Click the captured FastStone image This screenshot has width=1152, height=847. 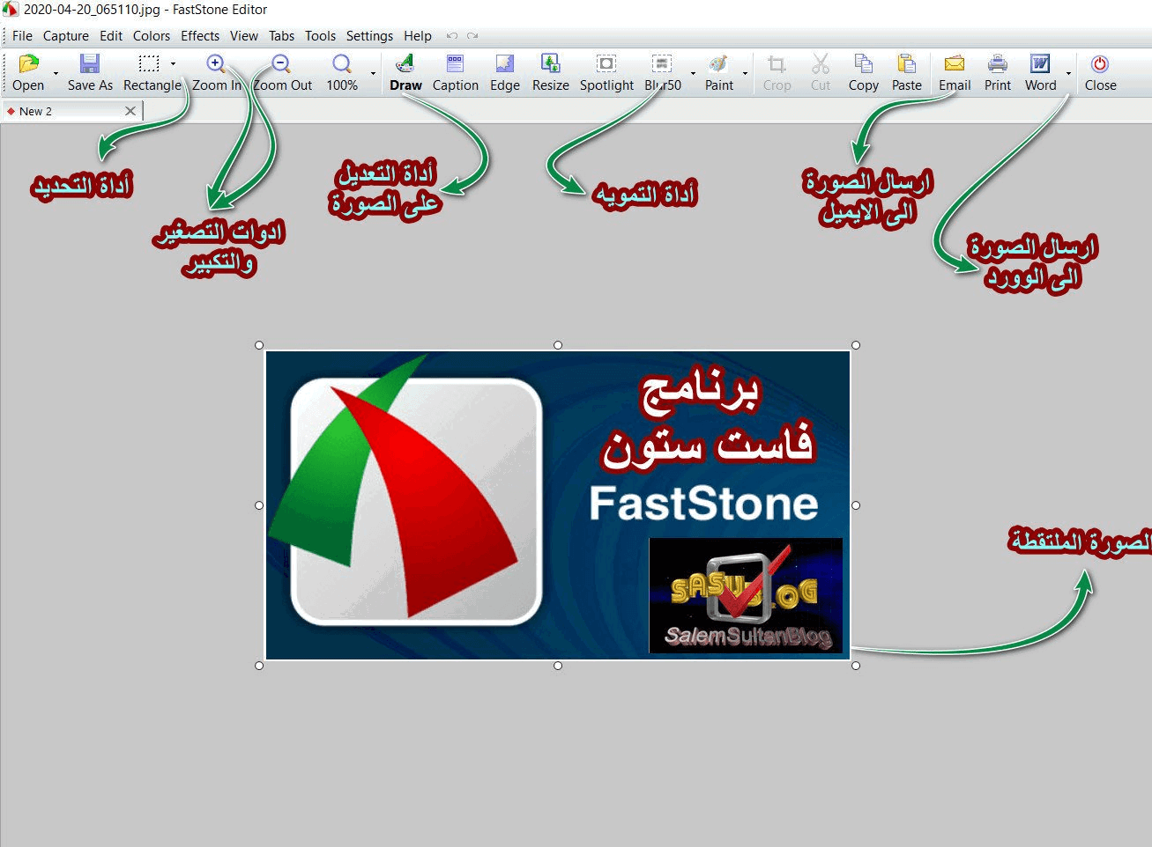pyautogui.click(x=557, y=505)
